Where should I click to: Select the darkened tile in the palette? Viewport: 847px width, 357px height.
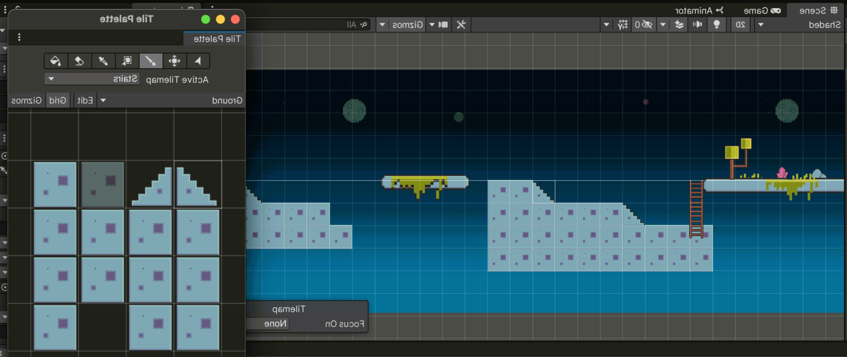coord(103,184)
